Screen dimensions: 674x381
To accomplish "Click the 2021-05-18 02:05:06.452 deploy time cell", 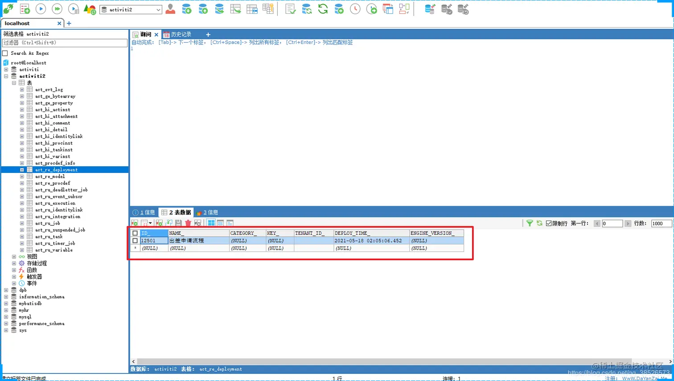I will (371, 241).
